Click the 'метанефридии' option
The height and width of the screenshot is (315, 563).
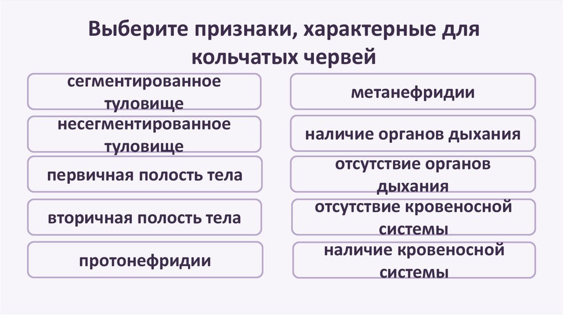click(413, 92)
